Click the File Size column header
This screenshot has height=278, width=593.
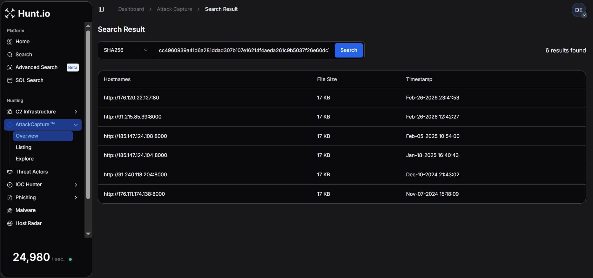click(x=327, y=79)
